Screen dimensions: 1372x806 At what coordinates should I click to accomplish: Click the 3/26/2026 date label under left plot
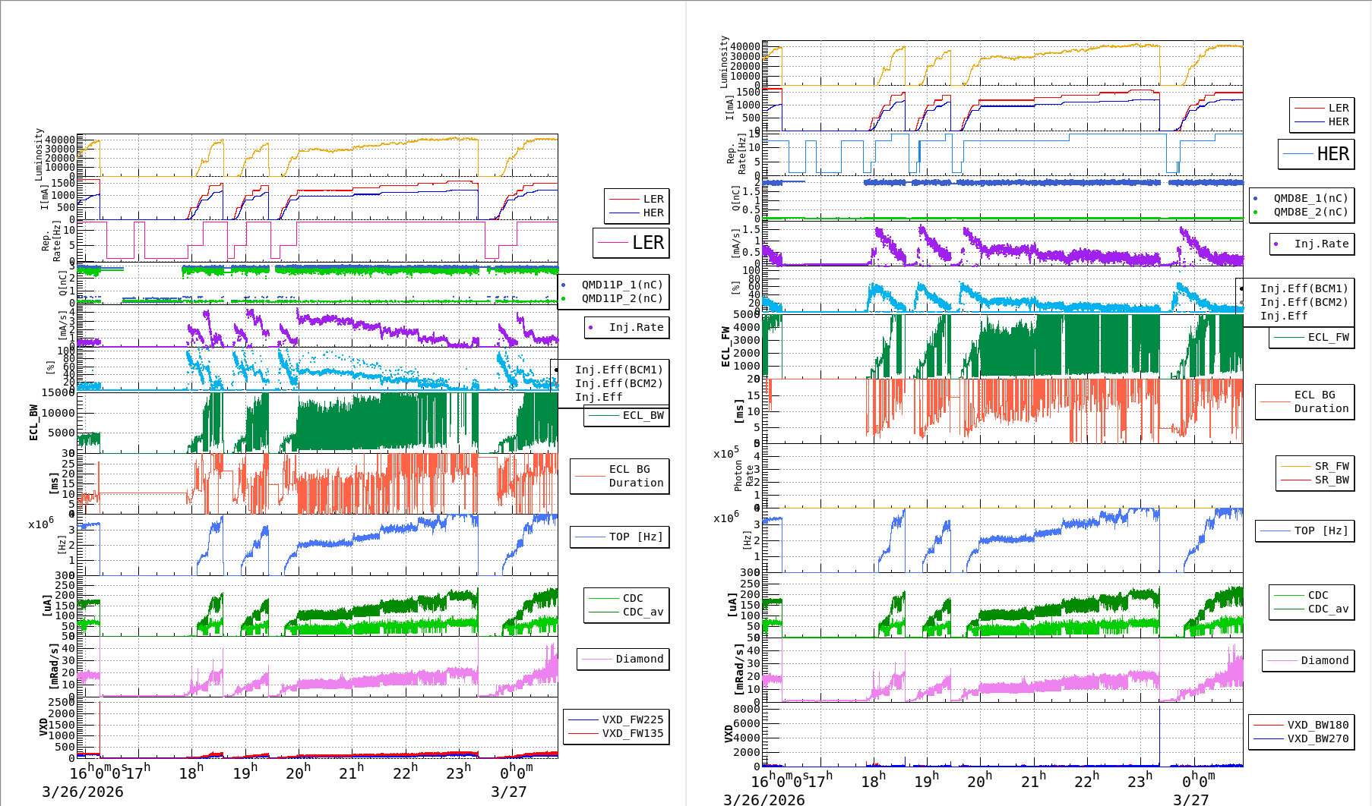pos(82,792)
